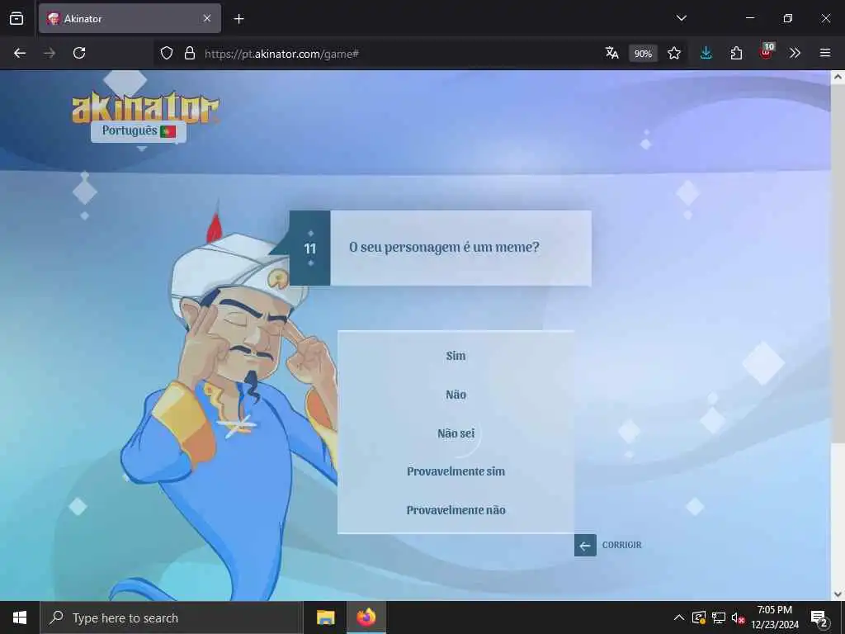Viewport: 845px width, 634px height.
Task: Show site security padlock info
Action: (189, 53)
